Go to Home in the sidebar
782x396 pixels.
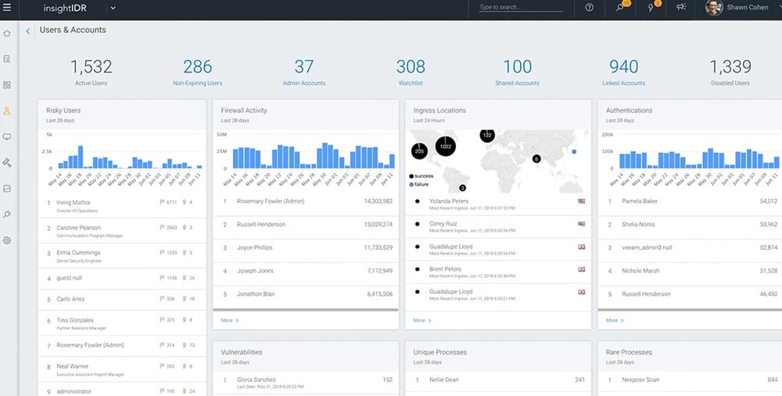click(x=7, y=34)
